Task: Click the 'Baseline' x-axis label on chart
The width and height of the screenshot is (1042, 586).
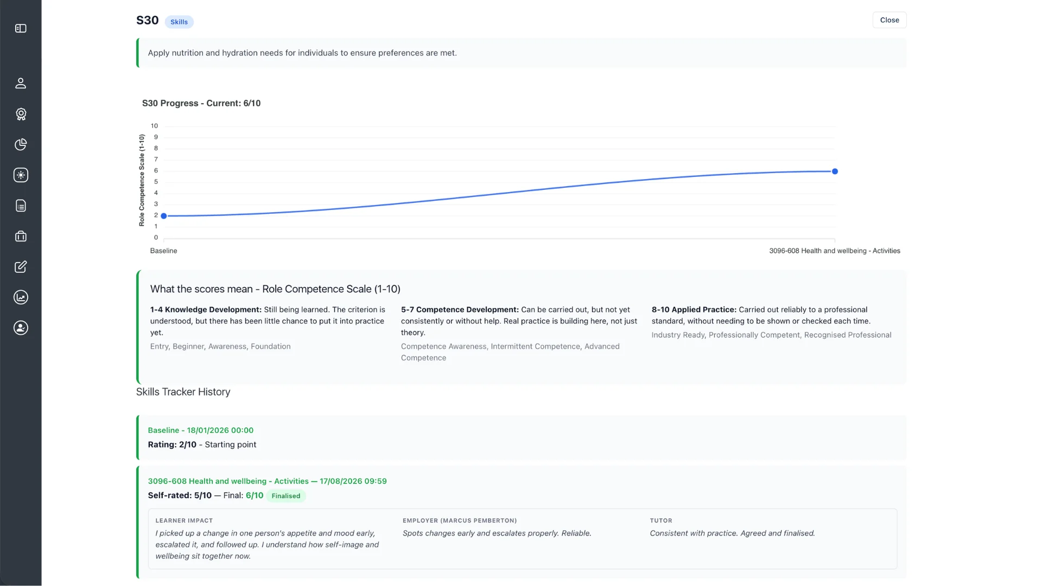Action: click(x=163, y=251)
